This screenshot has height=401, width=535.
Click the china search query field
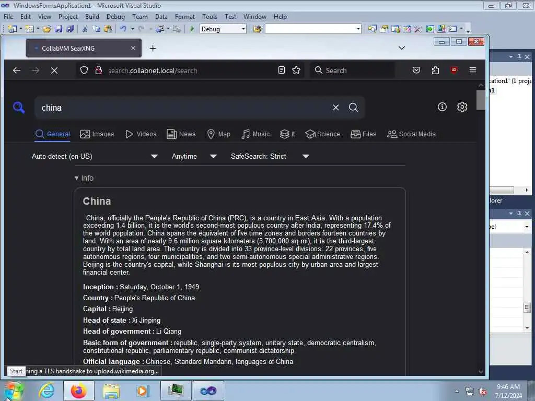point(184,108)
